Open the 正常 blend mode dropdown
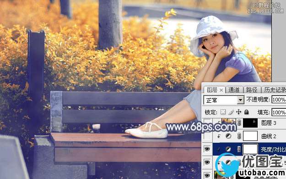The image size is (286, 179). click(x=224, y=100)
